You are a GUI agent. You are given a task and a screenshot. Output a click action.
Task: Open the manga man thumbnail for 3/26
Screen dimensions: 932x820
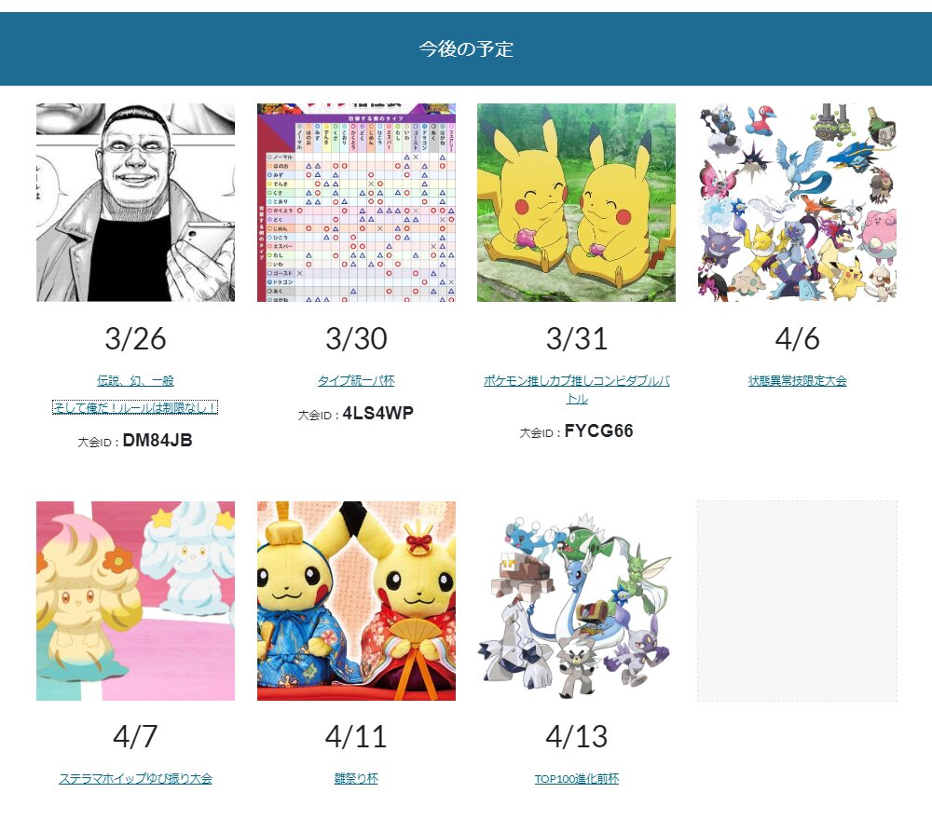pos(135,202)
